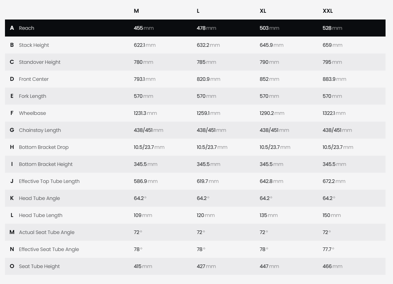Select the Reach row label
The image size is (393, 284).
[26, 28]
